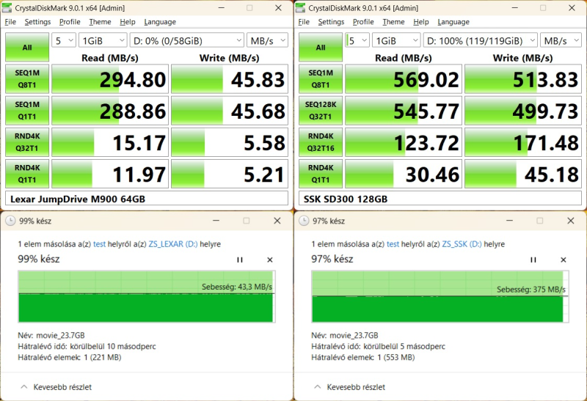This screenshot has width=587, height=401.
Task: Click the clock icon in the Lexar copy dialog title bar
Action: [x=10, y=221]
